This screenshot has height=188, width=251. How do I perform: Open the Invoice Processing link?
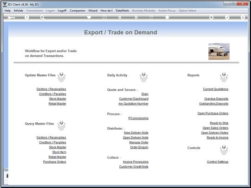135,162
